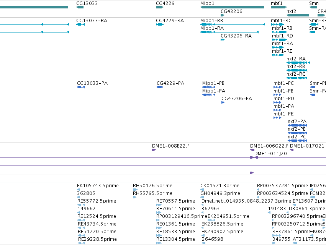Screen dimensions: 326x245
Task: Open EST RP003634524.5prime
Action: (282, 193)
